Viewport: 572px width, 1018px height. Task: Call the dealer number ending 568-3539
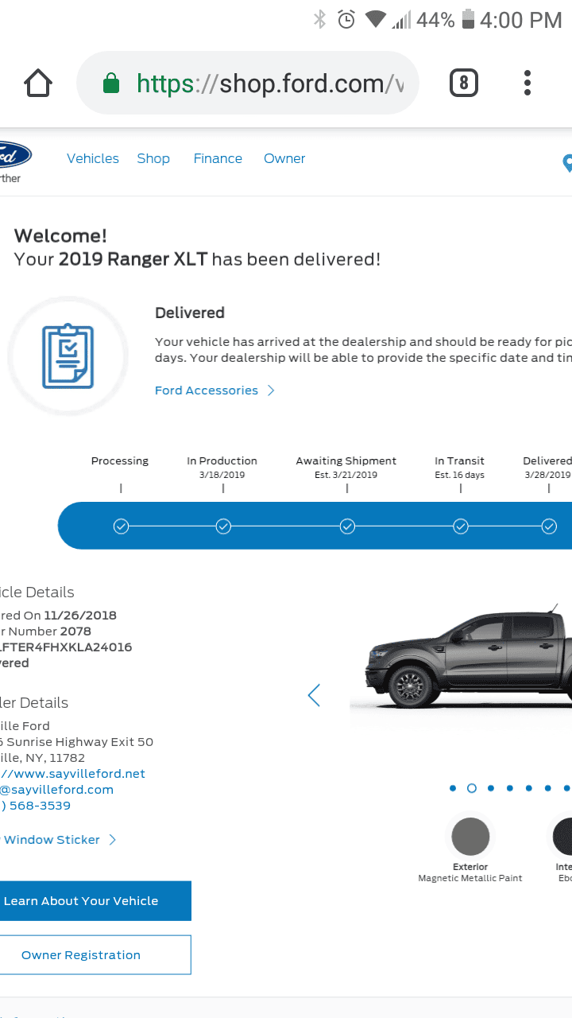[36, 806]
